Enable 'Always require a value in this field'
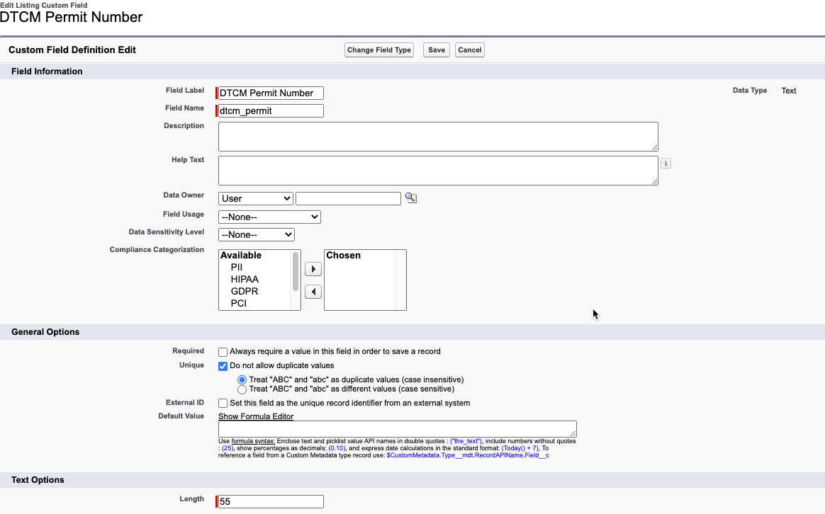 click(x=223, y=352)
